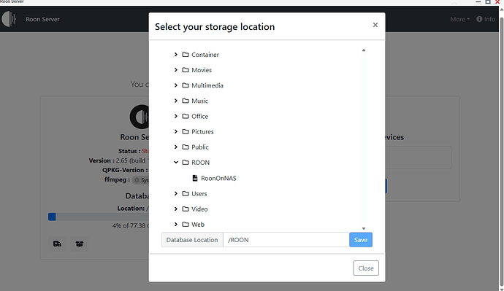Select the Multimedia folder icon
Image resolution: width=504 pixels, height=291 pixels.
click(x=186, y=85)
